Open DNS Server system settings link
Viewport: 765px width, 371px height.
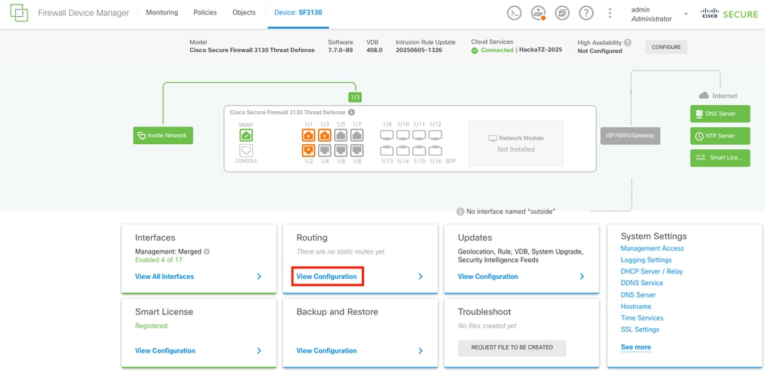click(x=639, y=295)
